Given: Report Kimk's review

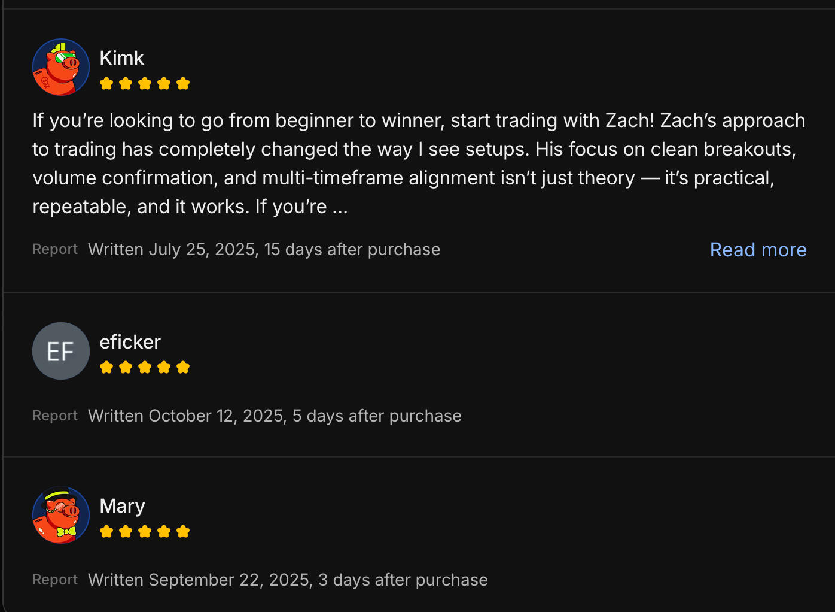Looking at the screenshot, I should tap(55, 249).
